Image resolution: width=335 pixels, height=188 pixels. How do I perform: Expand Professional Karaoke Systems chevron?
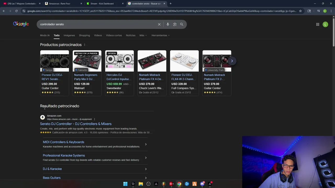[x=146, y=157]
